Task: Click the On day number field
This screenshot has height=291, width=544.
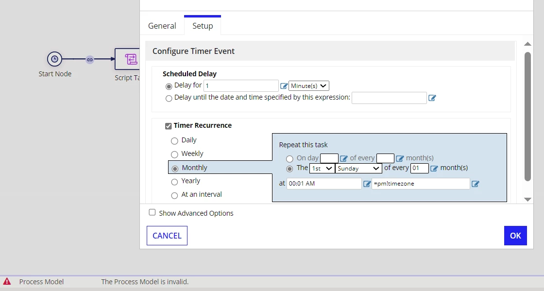Action: click(329, 158)
